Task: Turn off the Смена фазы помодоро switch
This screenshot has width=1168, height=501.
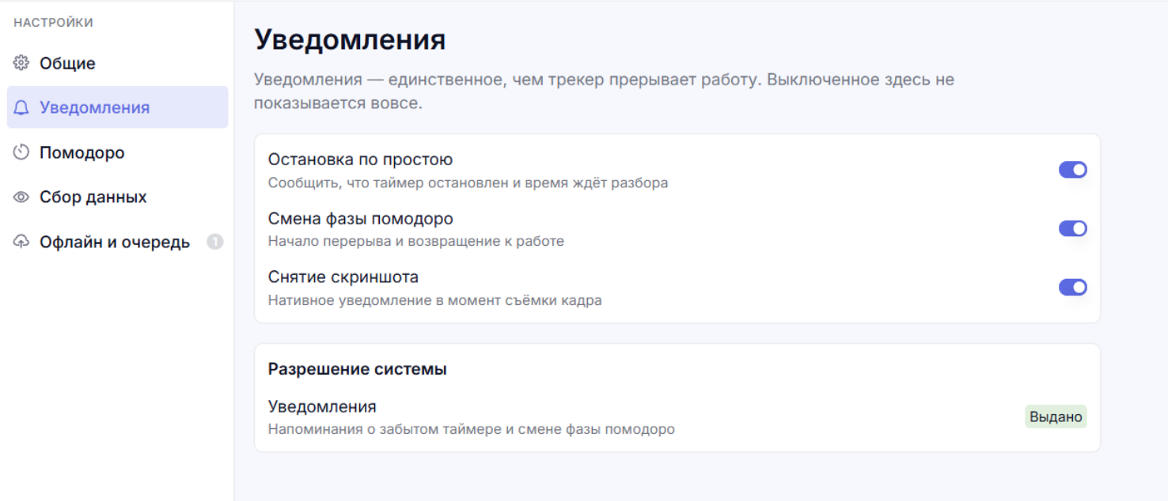Action: [1073, 228]
